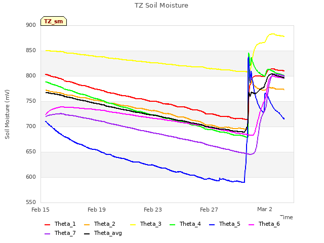Click the Feb 23 x-axis tick
This screenshot has width=324, height=243.
point(153,210)
